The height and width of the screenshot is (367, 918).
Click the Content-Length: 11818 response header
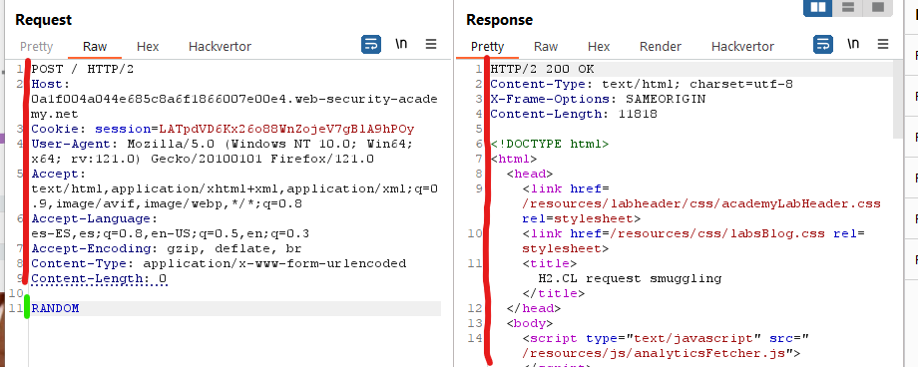pyautogui.click(x=574, y=114)
